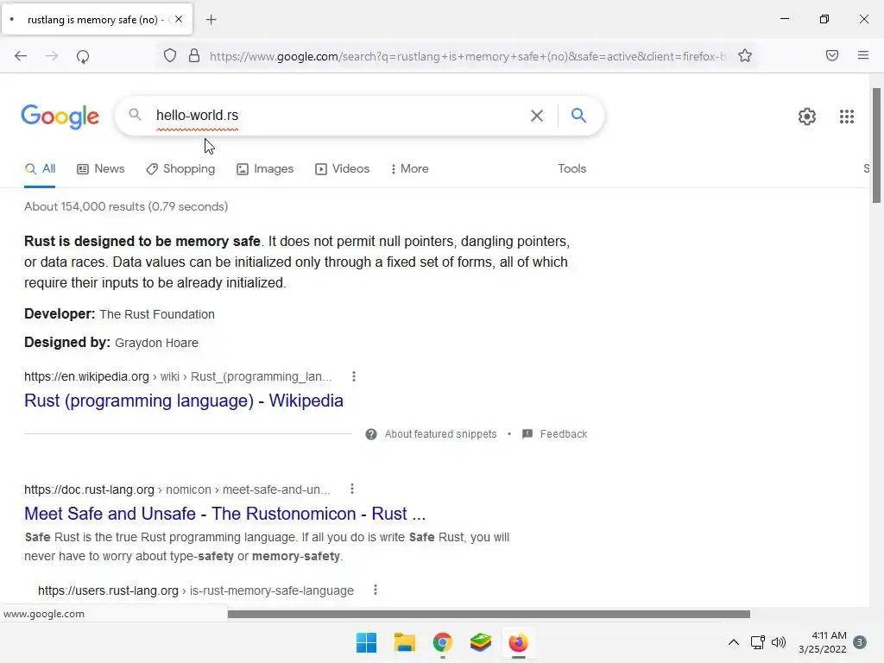
Task: Click the horizontal scrollbar at bottom
Action: click(x=489, y=614)
